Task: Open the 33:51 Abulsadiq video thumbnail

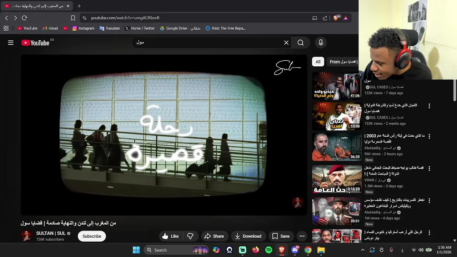Action: 337,211
